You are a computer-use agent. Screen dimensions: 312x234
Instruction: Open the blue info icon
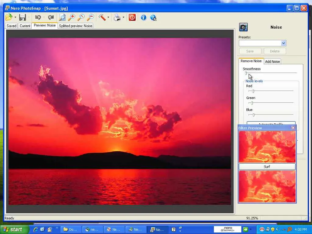pyautogui.click(x=143, y=17)
